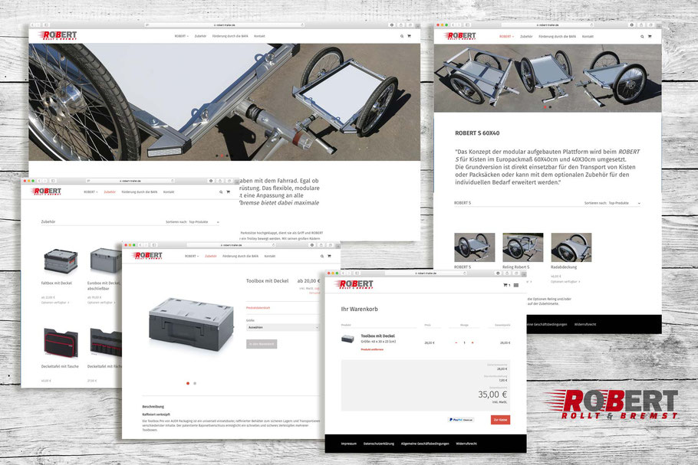The height and width of the screenshot is (465, 698).
Task: Open the shopping cart in the Zubehör list window
Action: [229, 192]
